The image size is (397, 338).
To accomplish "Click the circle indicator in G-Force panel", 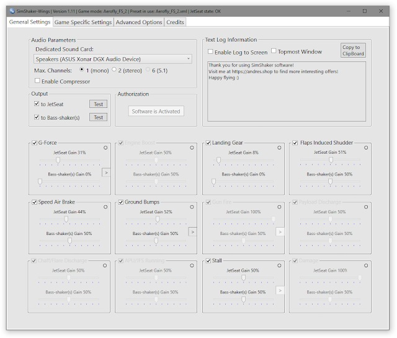I will click(x=105, y=148).
